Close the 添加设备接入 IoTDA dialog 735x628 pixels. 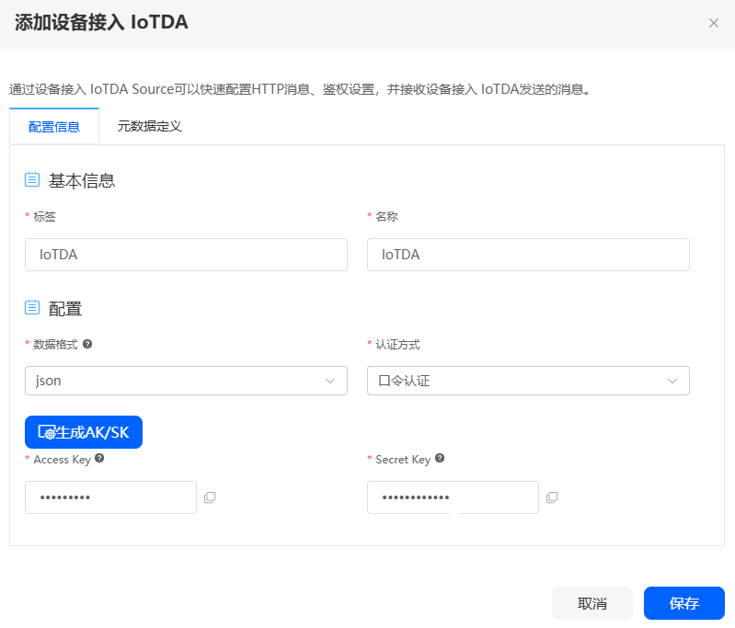pyautogui.click(x=714, y=23)
